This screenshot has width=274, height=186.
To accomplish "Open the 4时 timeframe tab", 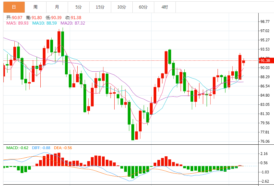I will (165, 7).
